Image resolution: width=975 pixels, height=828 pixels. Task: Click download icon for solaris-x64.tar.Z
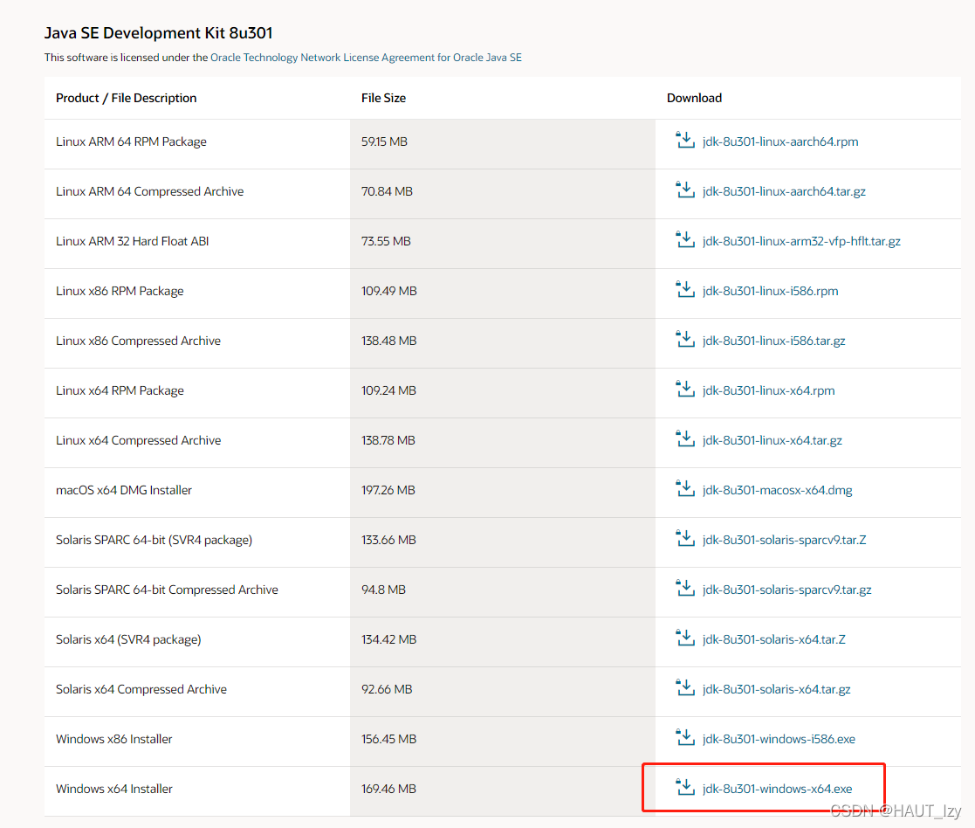685,638
